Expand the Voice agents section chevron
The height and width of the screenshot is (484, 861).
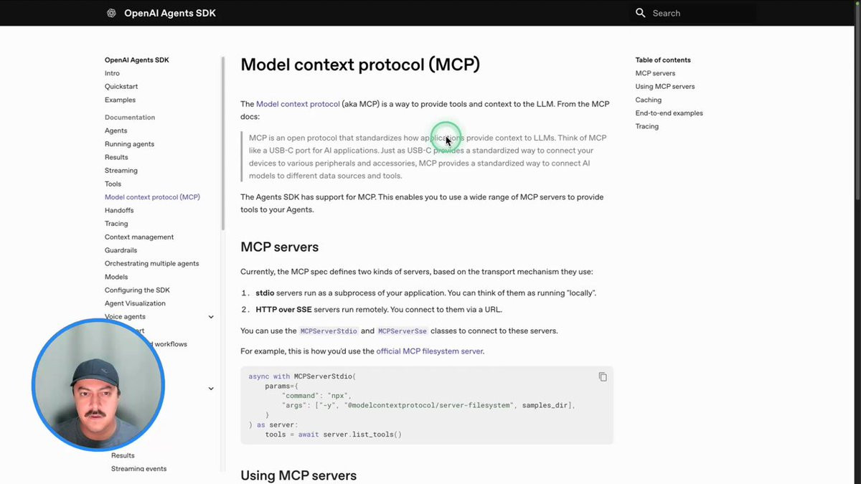(x=211, y=317)
